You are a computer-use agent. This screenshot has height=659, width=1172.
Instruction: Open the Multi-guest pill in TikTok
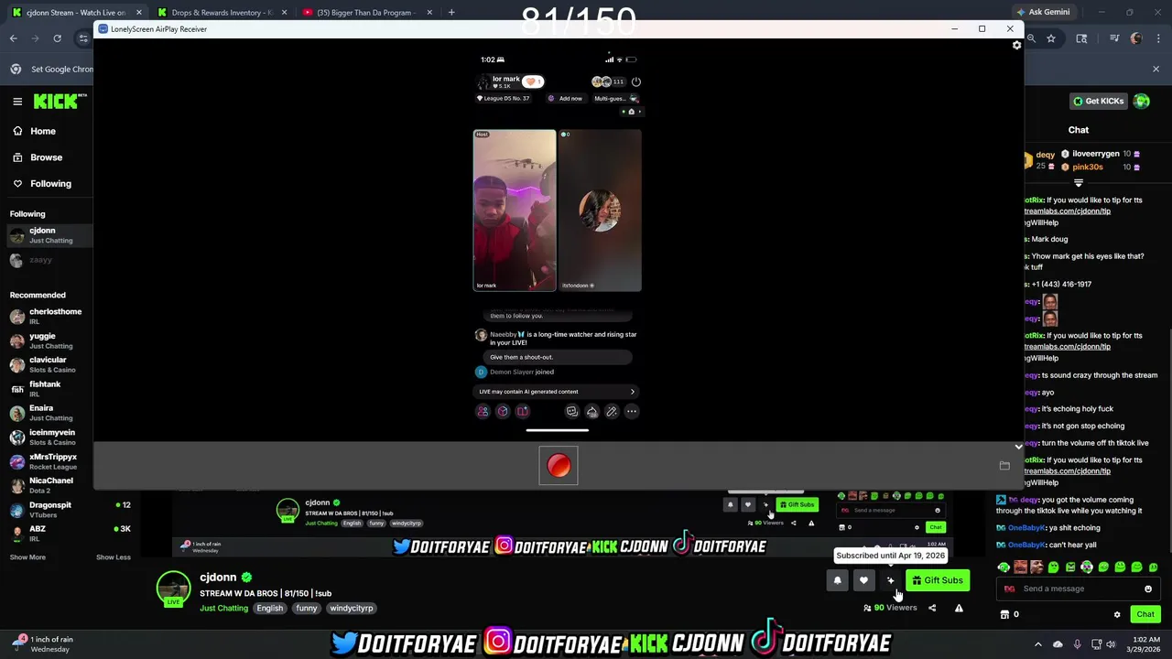point(616,98)
